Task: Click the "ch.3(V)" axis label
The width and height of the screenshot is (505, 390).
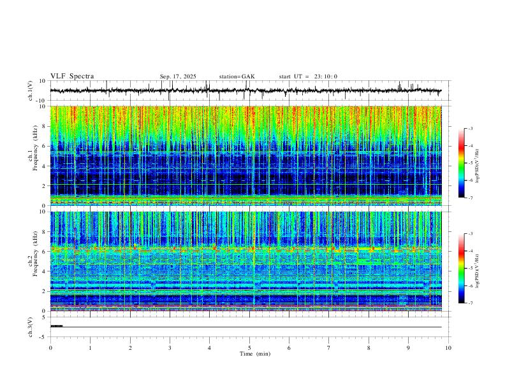Action: pyautogui.click(x=31, y=328)
